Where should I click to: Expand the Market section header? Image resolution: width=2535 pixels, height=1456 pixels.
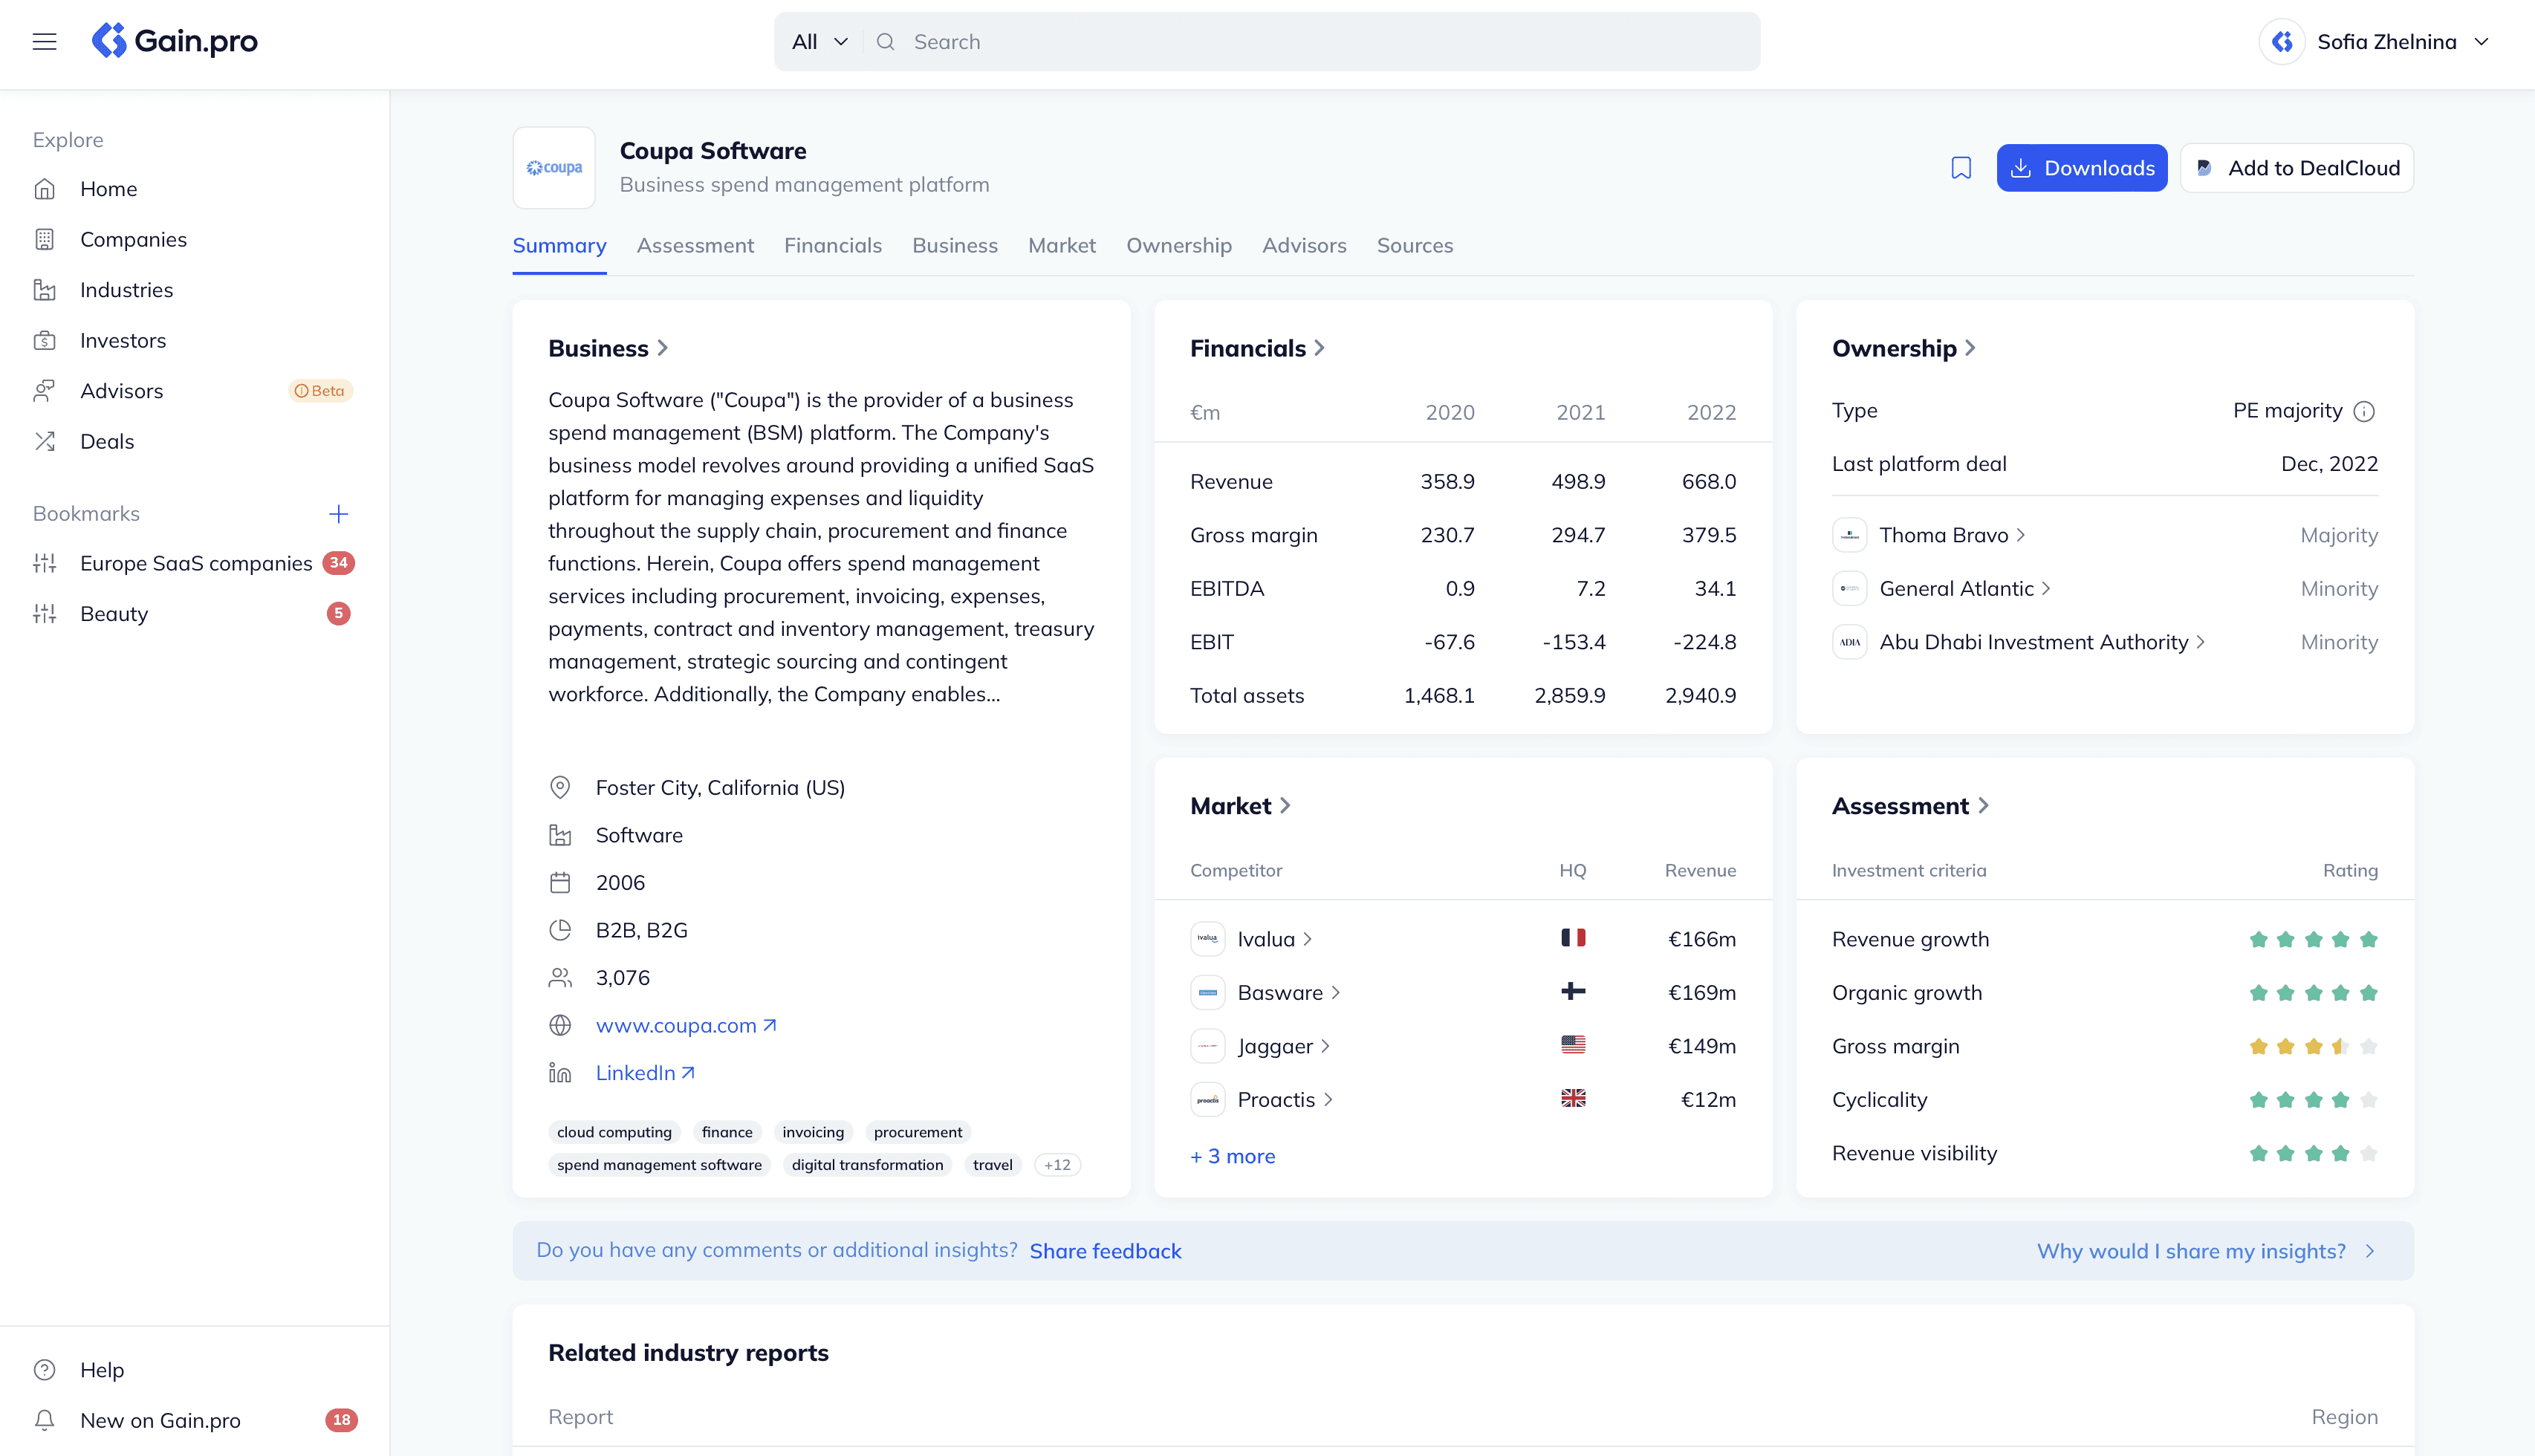point(1240,806)
